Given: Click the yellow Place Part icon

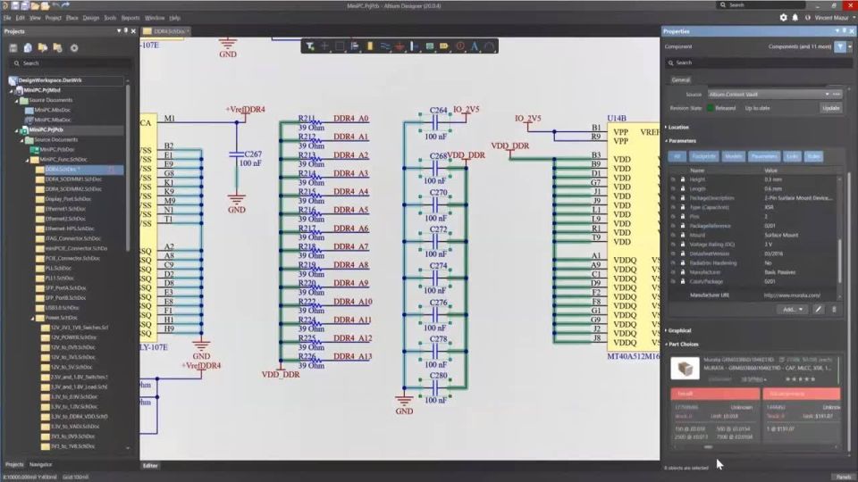Looking at the screenshot, I should (x=370, y=46).
